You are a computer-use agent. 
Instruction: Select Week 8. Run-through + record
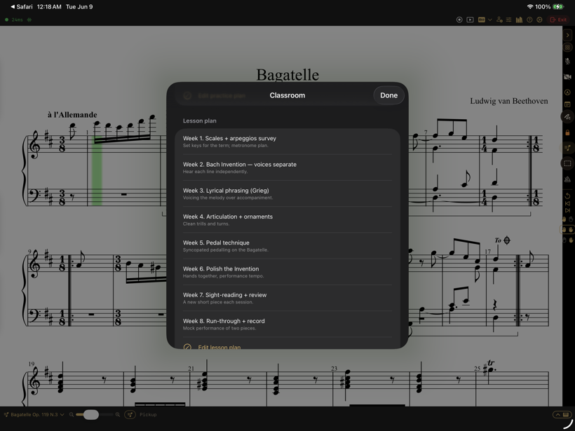(x=287, y=324)
